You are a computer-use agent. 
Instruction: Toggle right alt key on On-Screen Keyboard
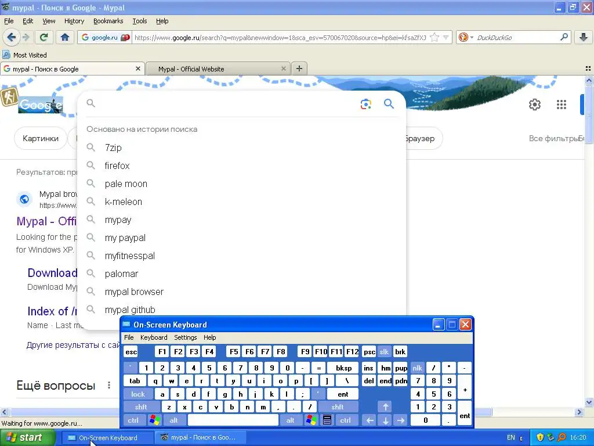point(291,420)
